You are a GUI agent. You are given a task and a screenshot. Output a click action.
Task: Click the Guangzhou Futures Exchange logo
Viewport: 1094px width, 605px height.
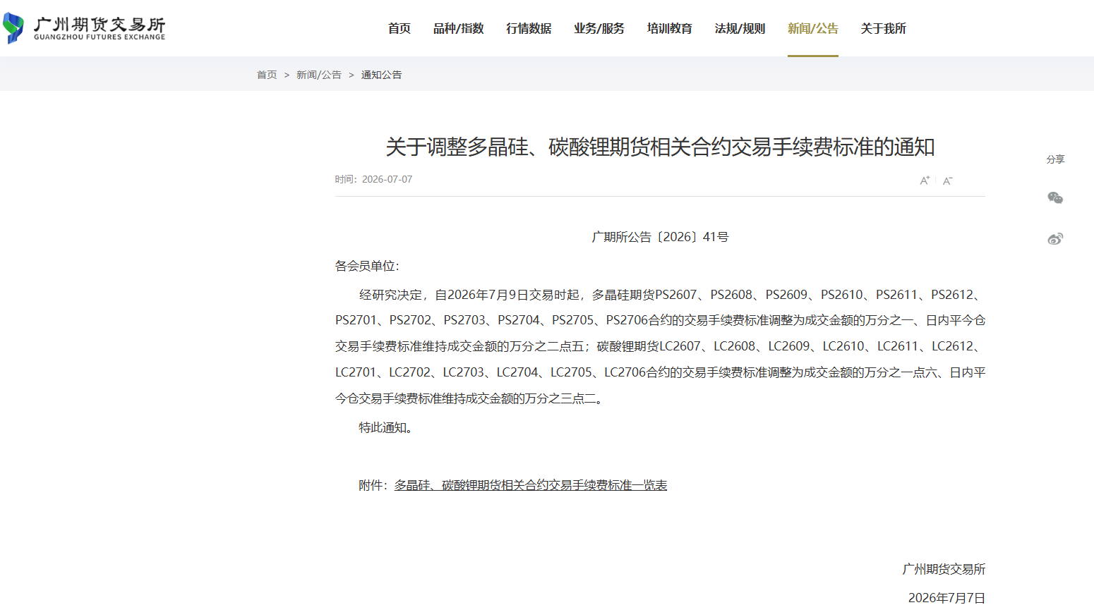84,28
